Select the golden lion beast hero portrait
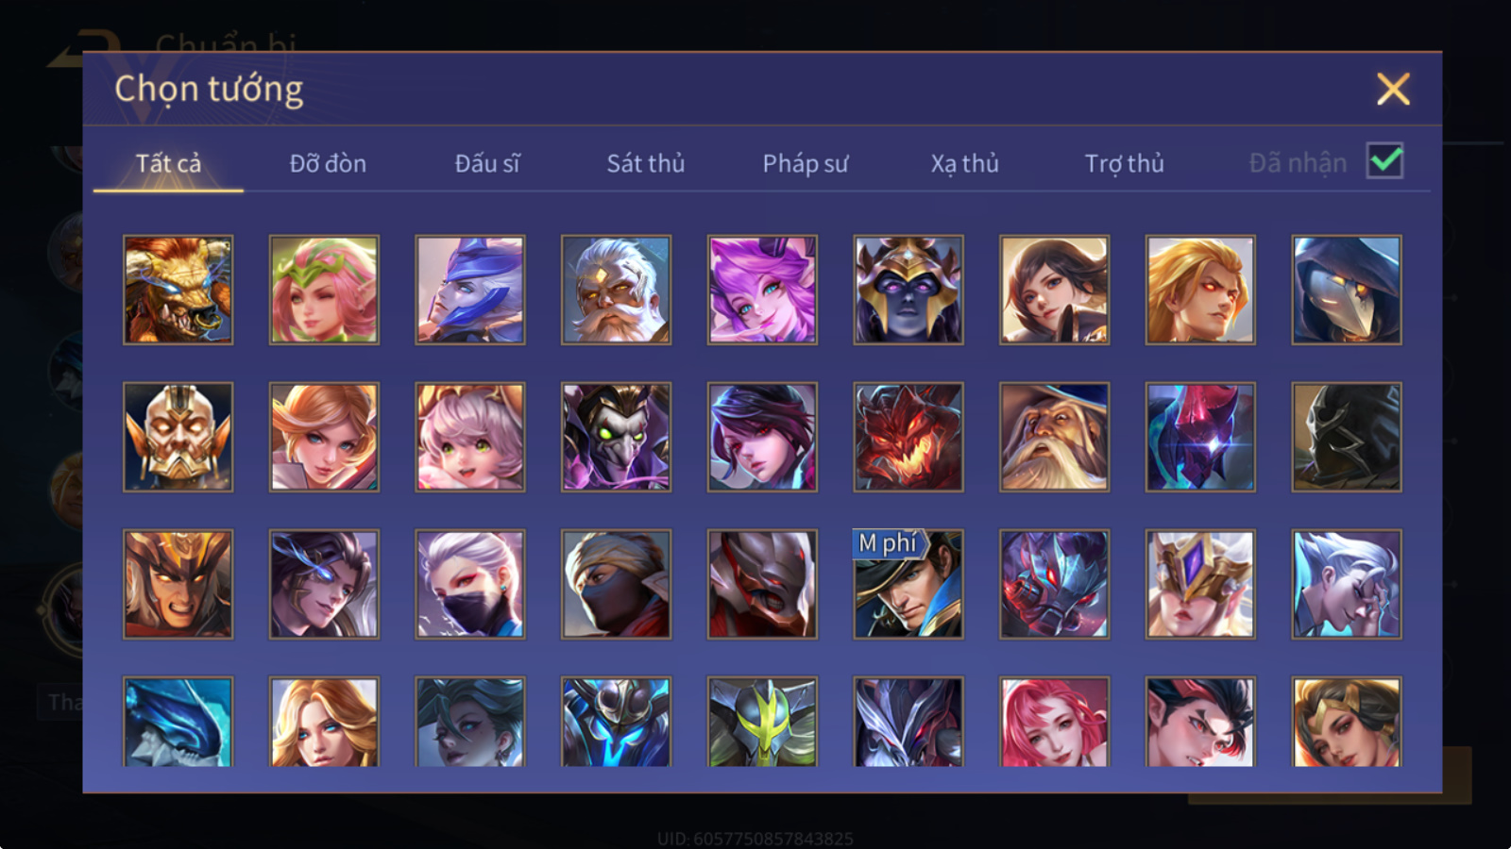Viewport: 1511px width, 849px height. (178, 290)
